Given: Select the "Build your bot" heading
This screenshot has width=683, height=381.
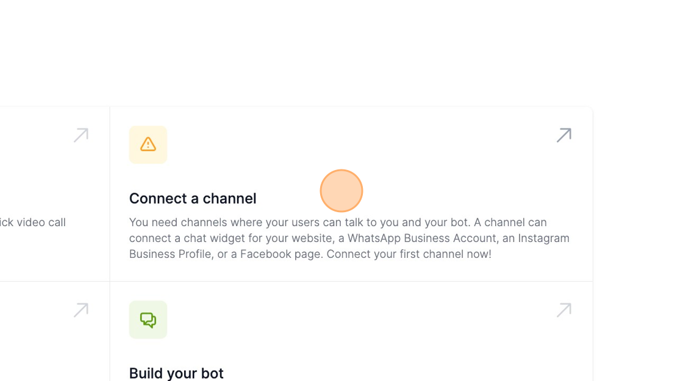Looking at the screenshot, I should [x=176, y=373].
